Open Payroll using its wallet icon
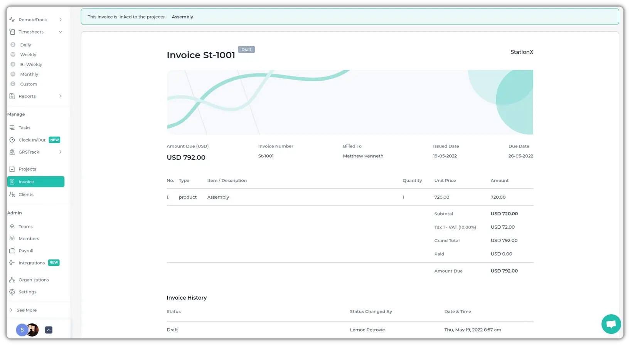Viewport: 630px width, 345px height. pyautogui.click(x=12, y=251)
